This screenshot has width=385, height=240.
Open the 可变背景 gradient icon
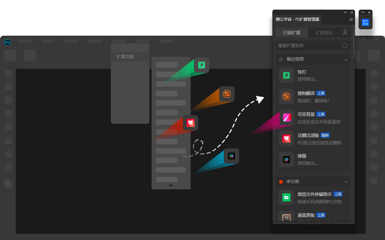coord(286,117)
